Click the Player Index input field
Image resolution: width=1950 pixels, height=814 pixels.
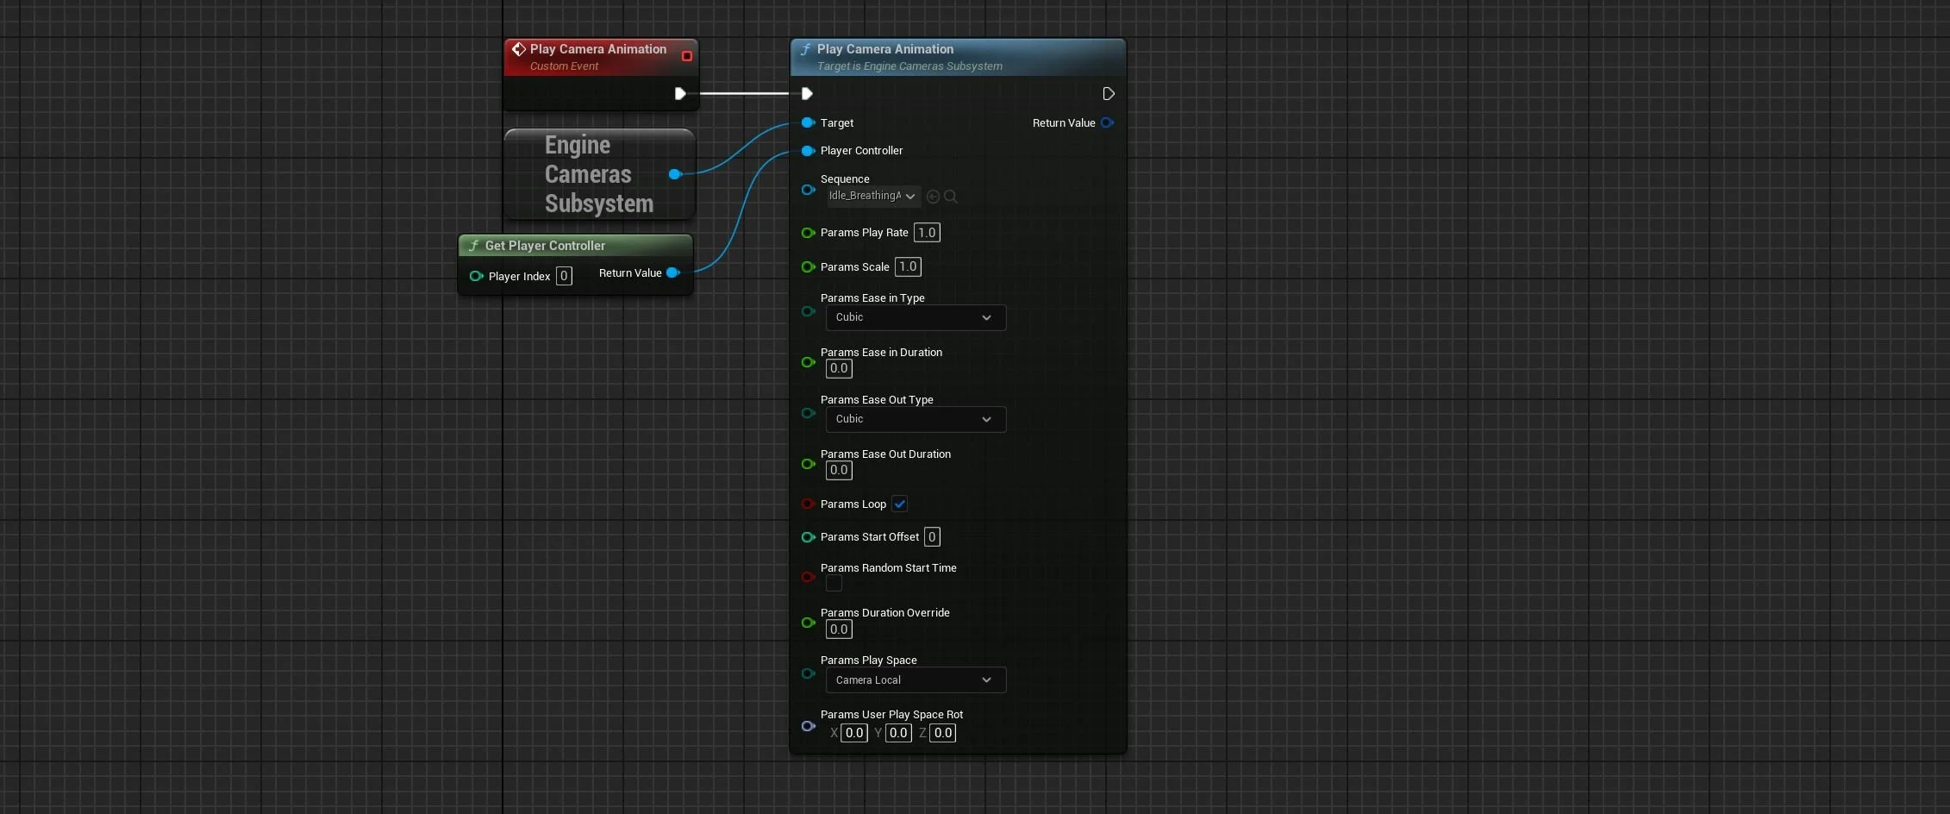coord(564,276)
